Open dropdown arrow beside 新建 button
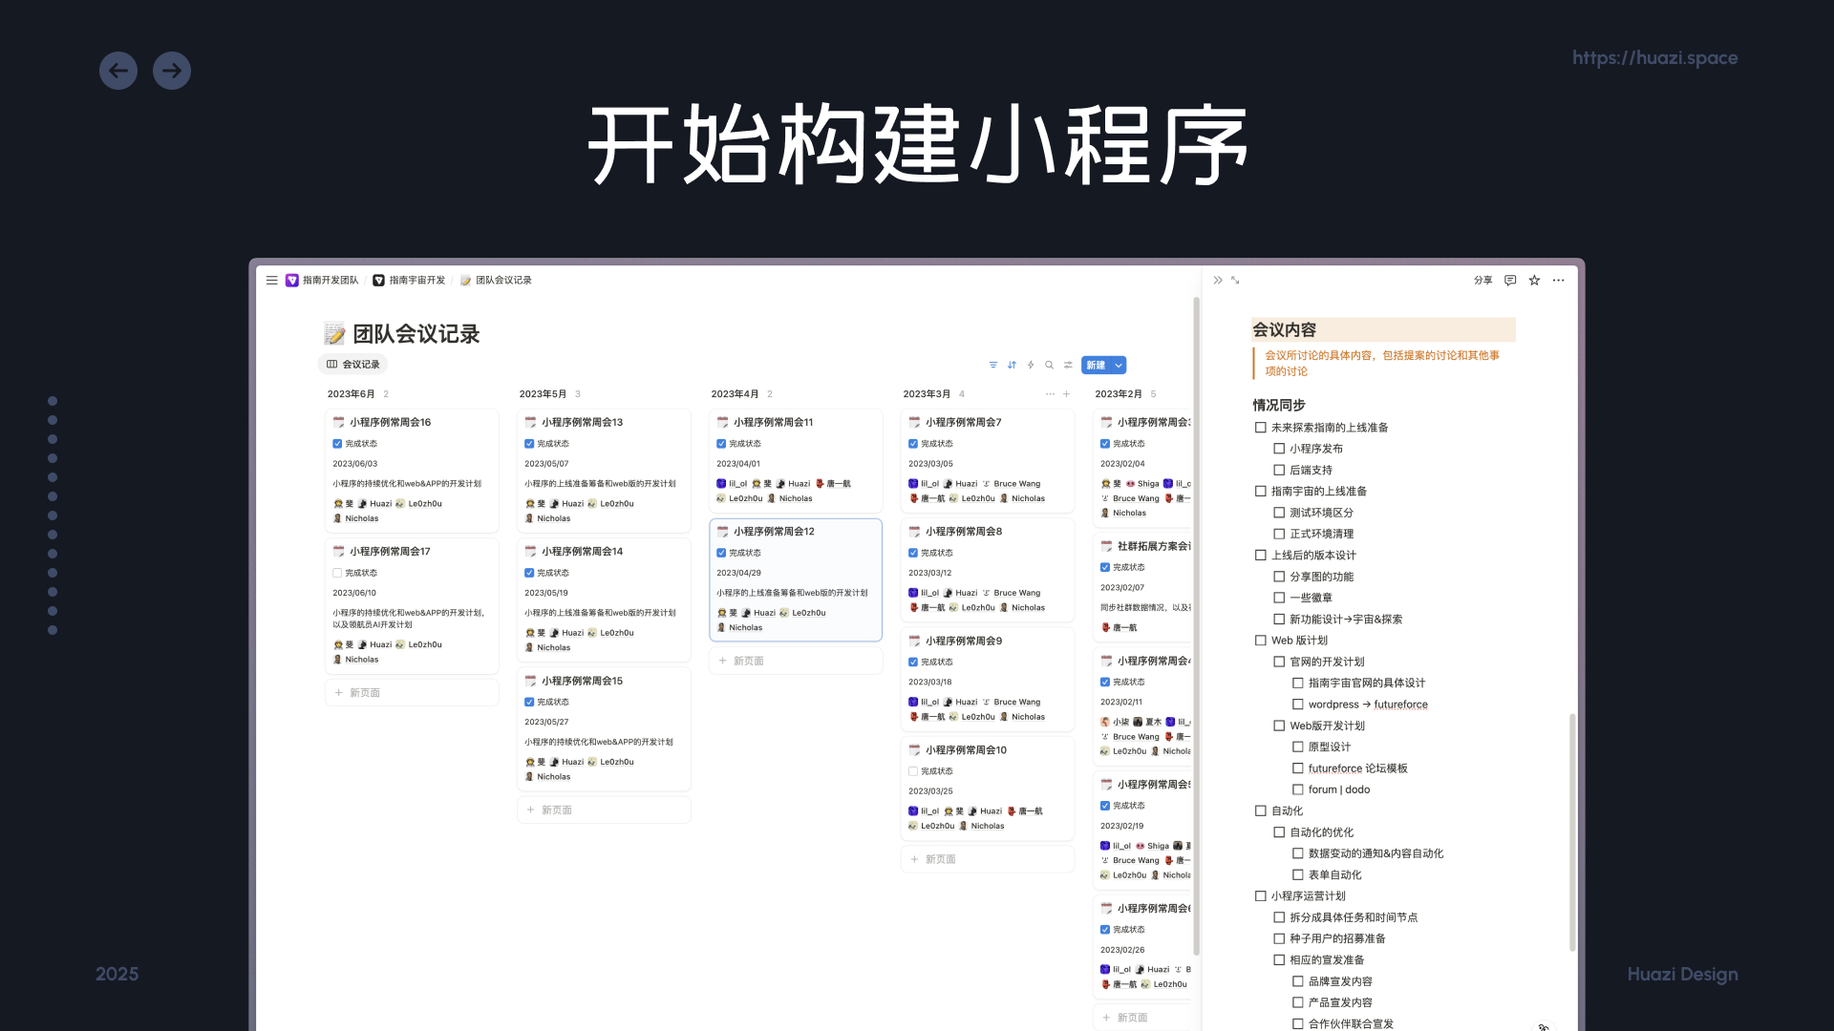The width and height of the screenshot is (1834, 1031). [1119, 365]
